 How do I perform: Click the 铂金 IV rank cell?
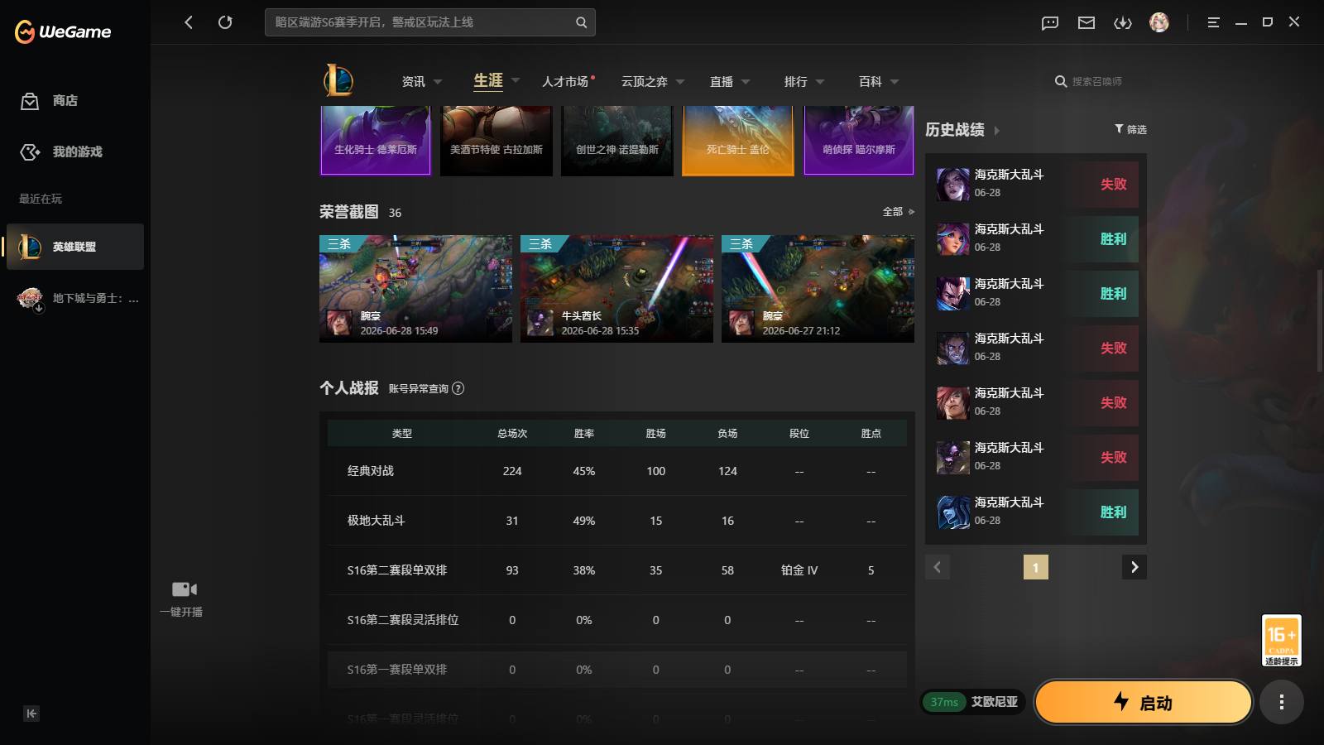[799, 570]
